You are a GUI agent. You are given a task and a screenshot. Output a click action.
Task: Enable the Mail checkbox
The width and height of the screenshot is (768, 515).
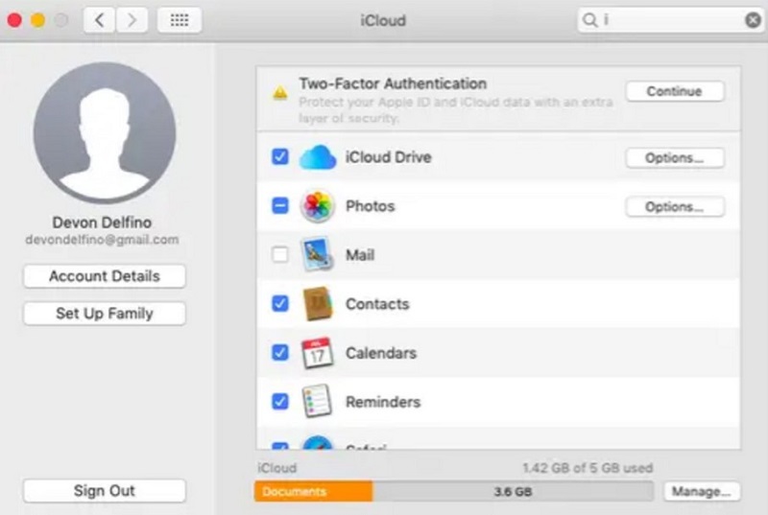coord(280,254)
